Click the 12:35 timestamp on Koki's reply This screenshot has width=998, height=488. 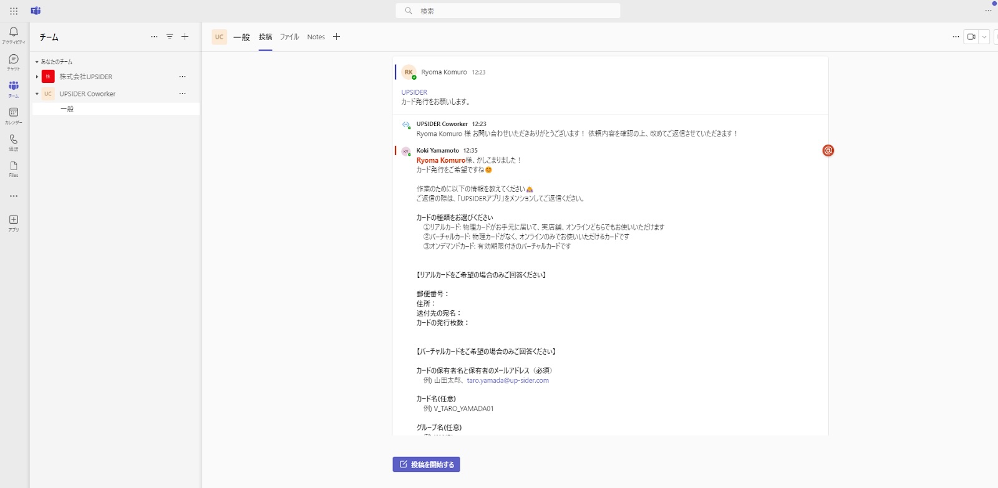470,150
